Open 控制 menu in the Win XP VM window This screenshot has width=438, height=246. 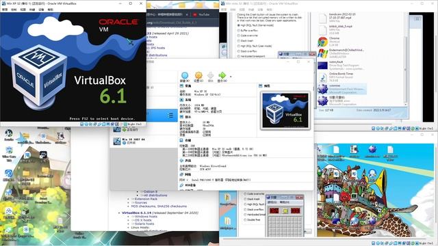pos(14,10)
